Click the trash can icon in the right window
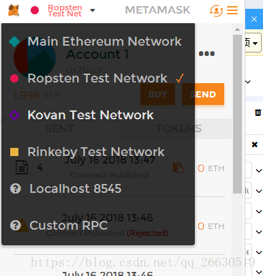Screen dimensions: 263x276 pyautogui.click(x=258, y=112)
